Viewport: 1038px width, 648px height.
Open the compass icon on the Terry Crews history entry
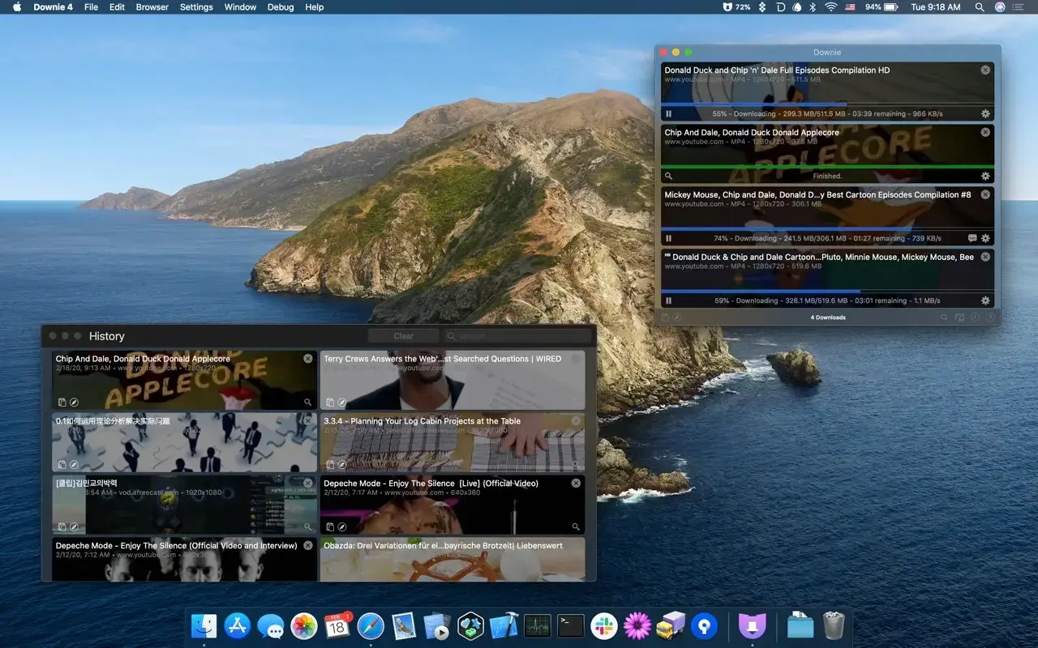342,401
